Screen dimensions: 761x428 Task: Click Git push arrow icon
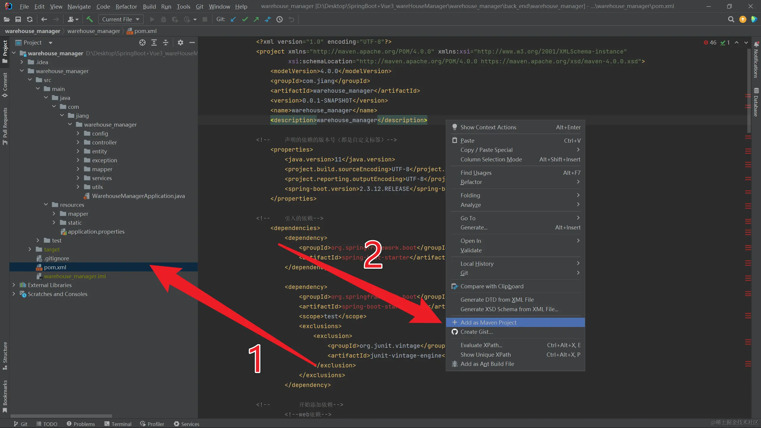[256, 19]
